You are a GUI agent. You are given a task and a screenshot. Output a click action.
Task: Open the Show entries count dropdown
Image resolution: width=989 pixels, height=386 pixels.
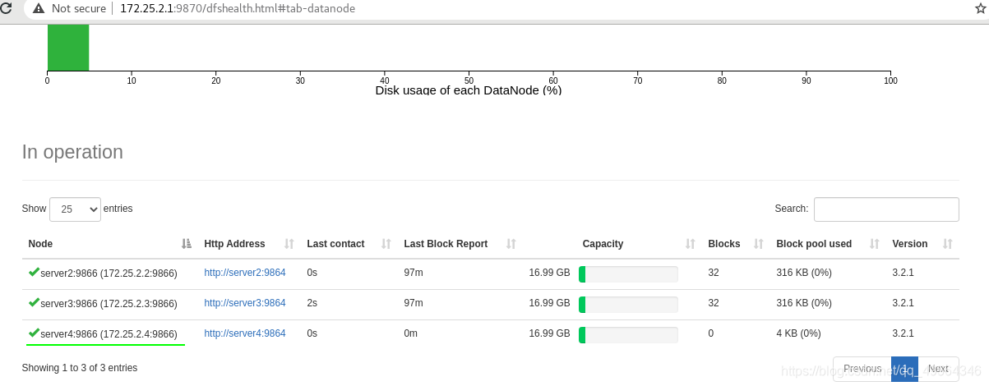tap(75, 209)
